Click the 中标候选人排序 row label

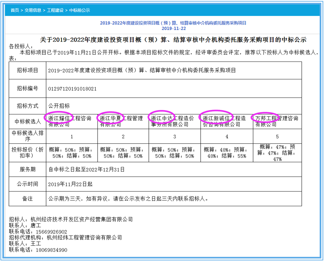pyautogui.click(x=27, y=136)
